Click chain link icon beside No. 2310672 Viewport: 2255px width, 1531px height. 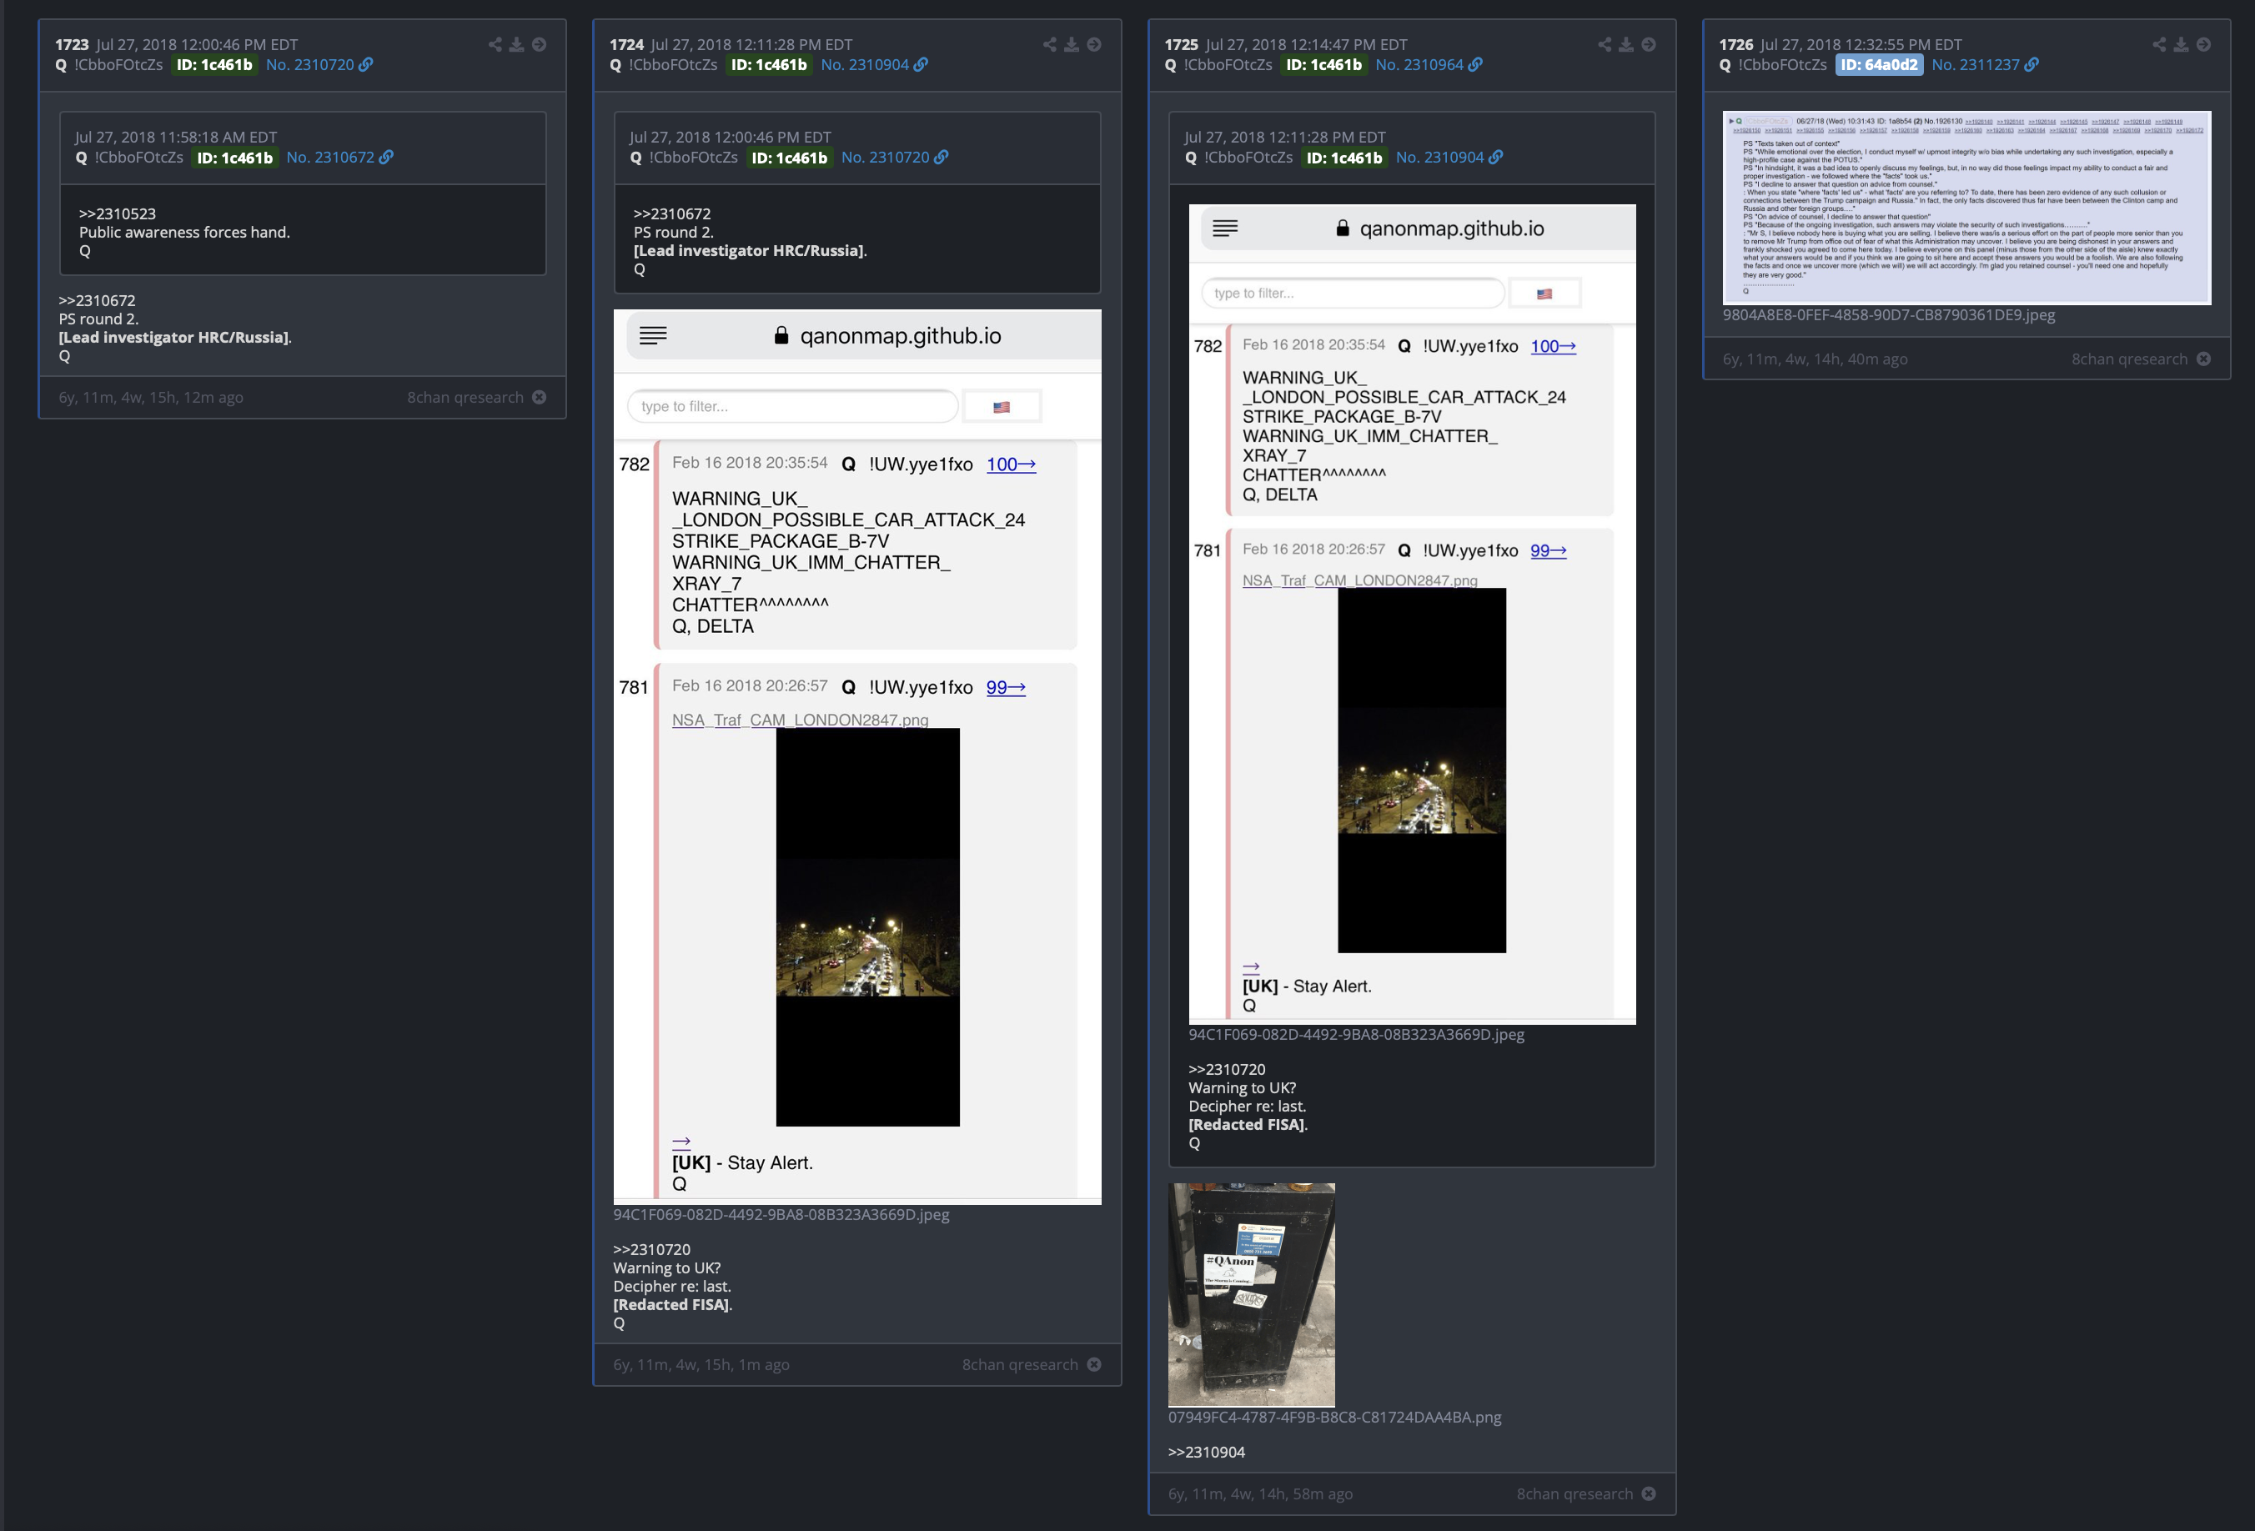pyautogui.click(x=386, y=157)
